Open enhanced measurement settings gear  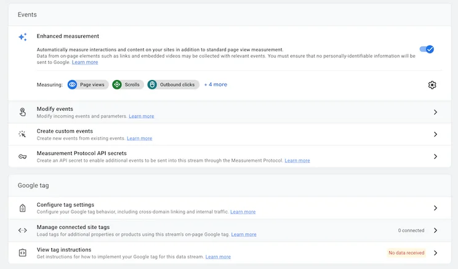coord(432,85)
